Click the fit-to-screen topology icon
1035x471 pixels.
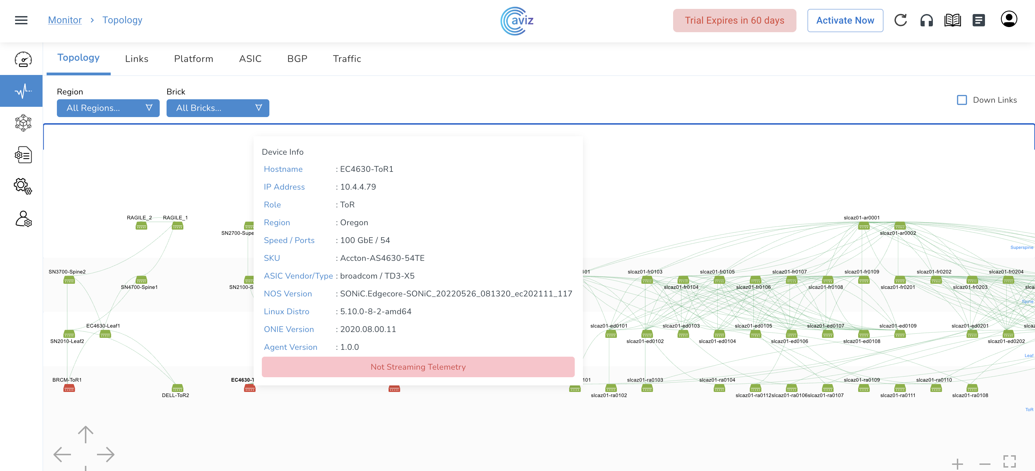click(1009, 461)
